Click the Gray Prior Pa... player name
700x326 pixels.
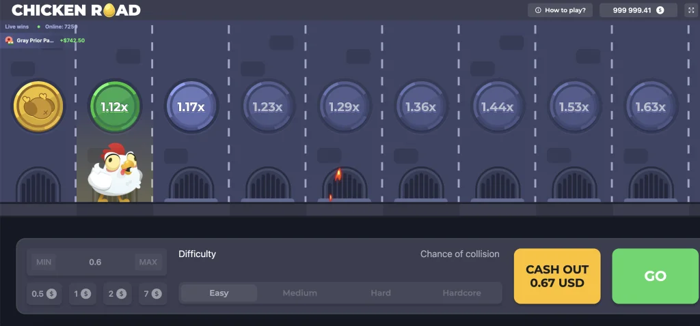[36, 40]
